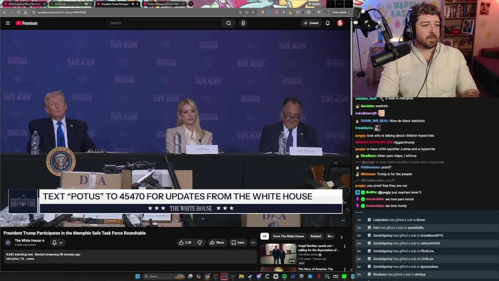Click BotRix level 1 chat message

[388, 192]
